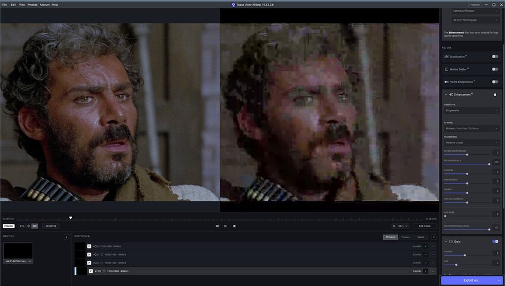Click the Grain Amount slider
Viewport: 505px width, 286px height.
pyautogui.click(x=467, y=255)
